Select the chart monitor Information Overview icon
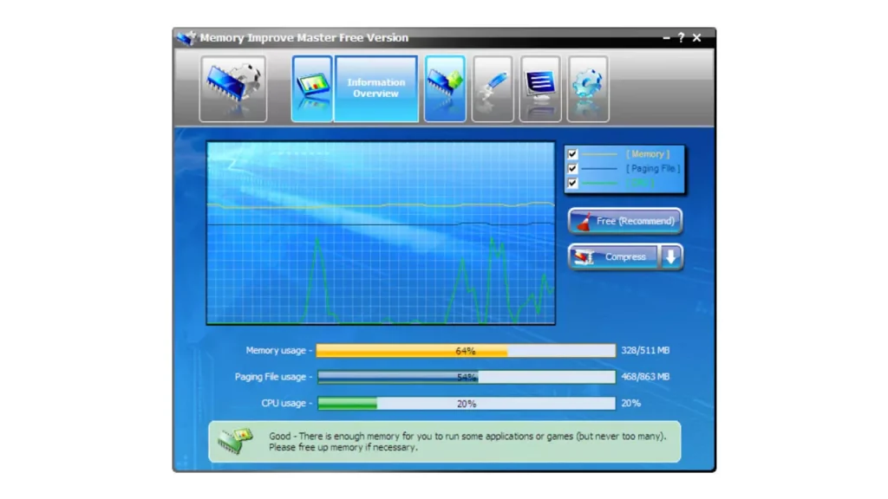The height and width of the screenshot is (499, 888). click(x=312, y=89)
